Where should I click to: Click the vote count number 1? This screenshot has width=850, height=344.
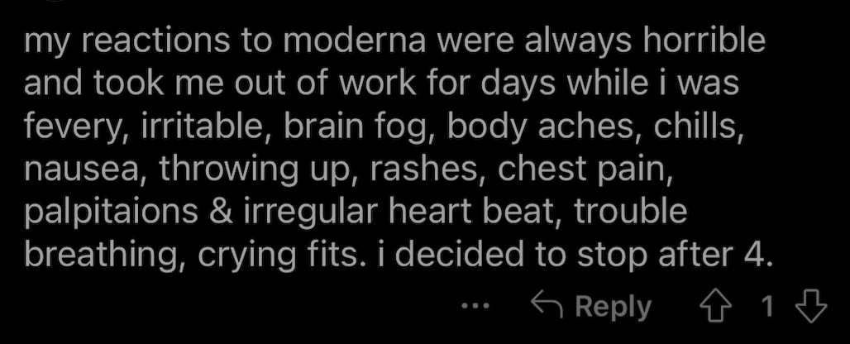(x=767, y=307)
